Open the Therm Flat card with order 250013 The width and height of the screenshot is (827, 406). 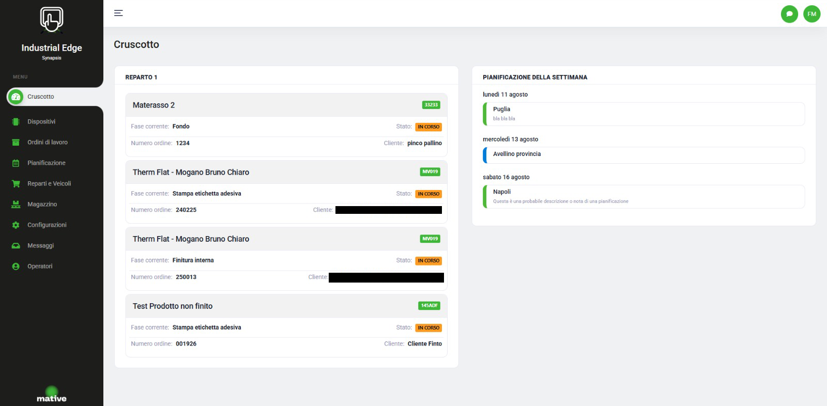coord(286,259)
